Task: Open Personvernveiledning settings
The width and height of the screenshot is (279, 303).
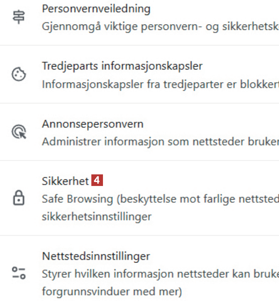Action: pos(96,9)
